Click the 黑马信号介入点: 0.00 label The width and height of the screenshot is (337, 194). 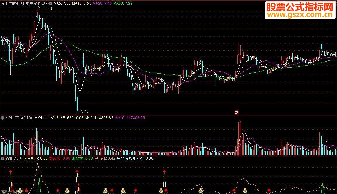point(135,158)
